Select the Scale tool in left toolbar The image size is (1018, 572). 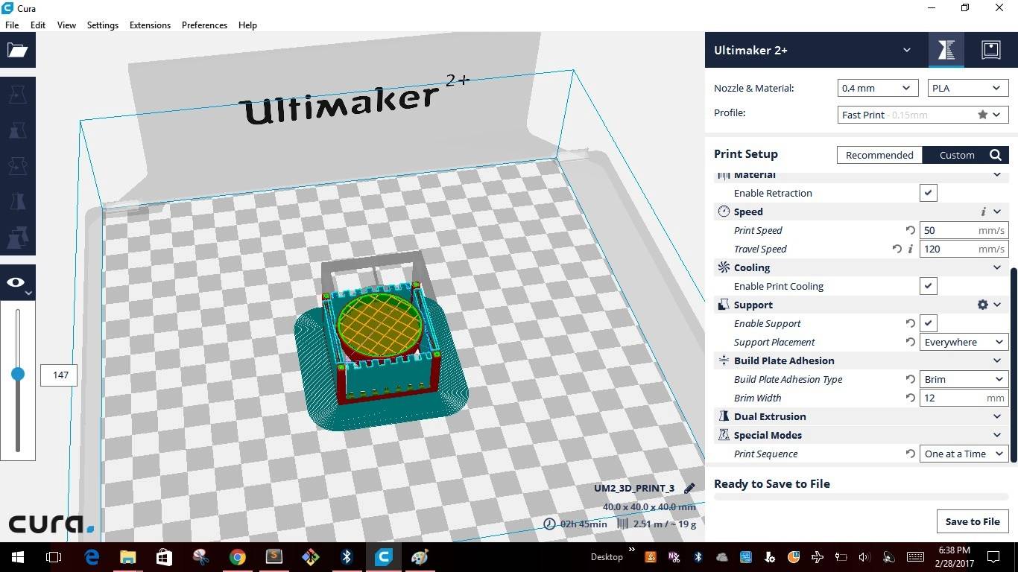pyautogui.click(x=17, y=130)
